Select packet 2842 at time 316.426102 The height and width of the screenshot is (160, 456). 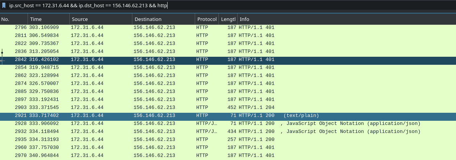point(228,59)
